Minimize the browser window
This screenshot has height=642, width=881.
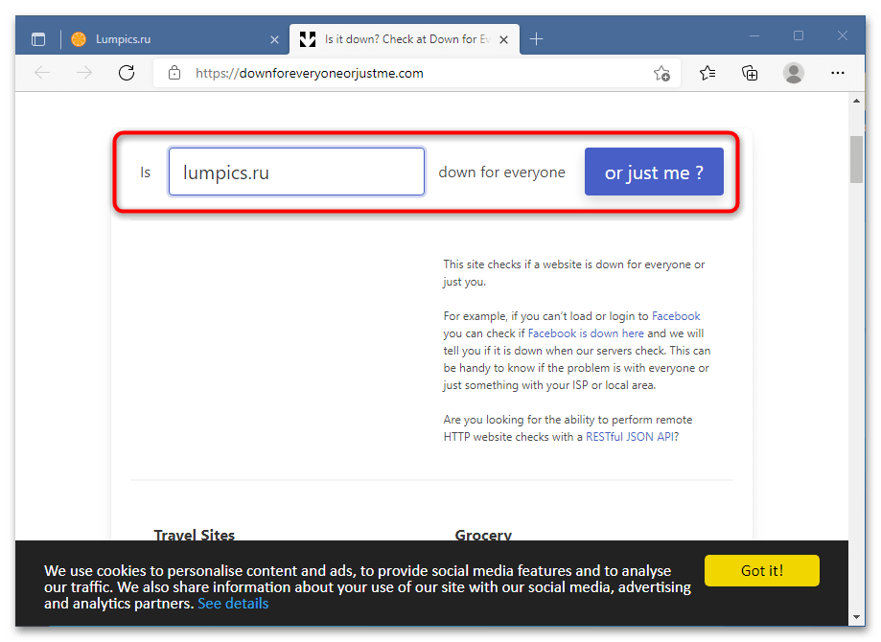[x=754, y=36]
